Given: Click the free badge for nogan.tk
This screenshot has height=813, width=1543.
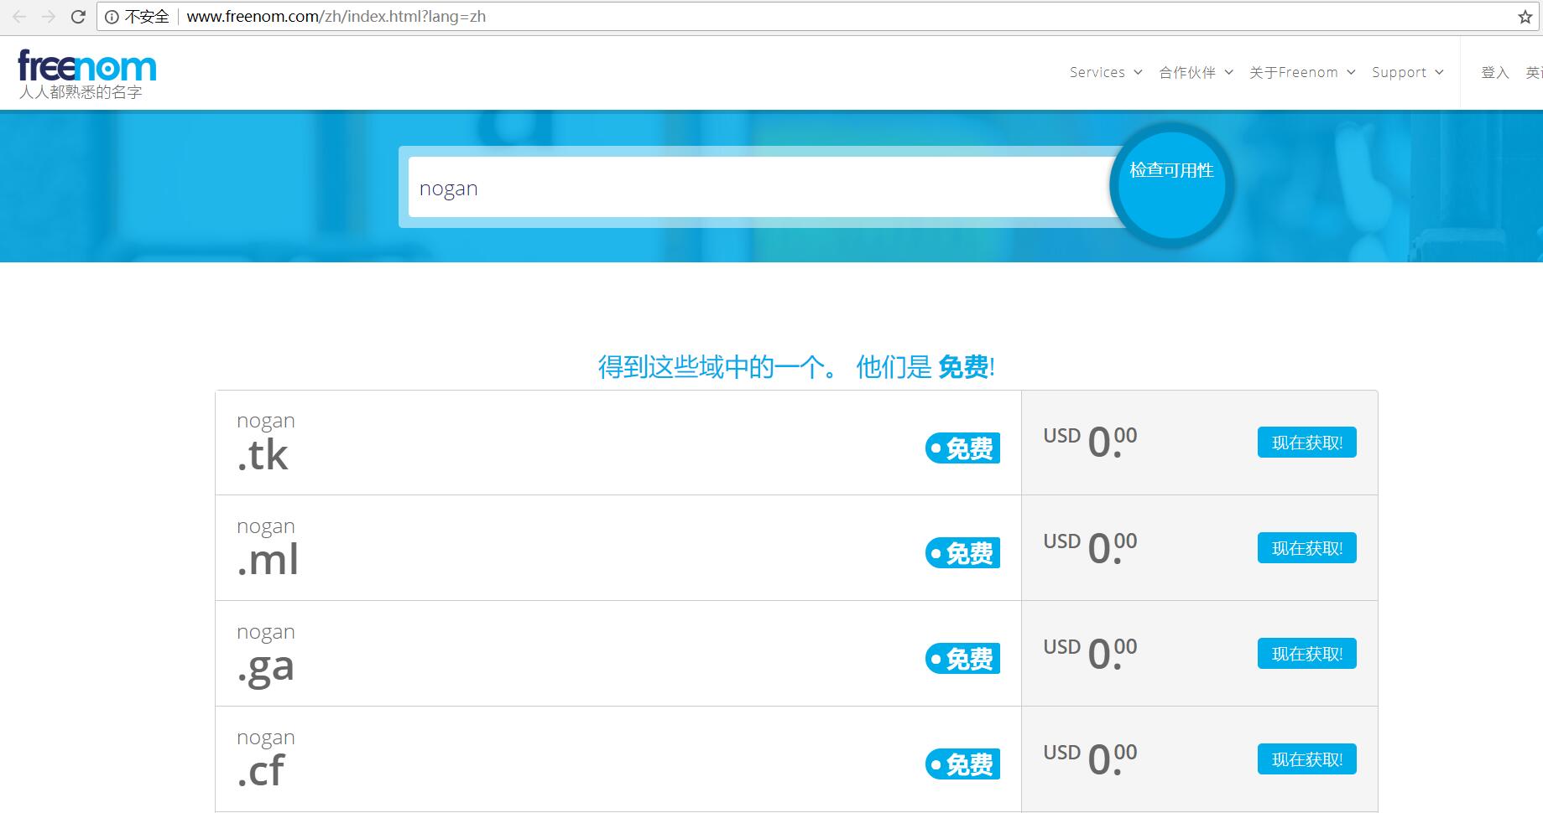Looking at the screenshot, I should (x=962, y=448).
